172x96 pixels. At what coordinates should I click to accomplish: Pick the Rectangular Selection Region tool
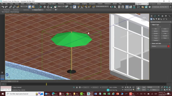[37, 7]
